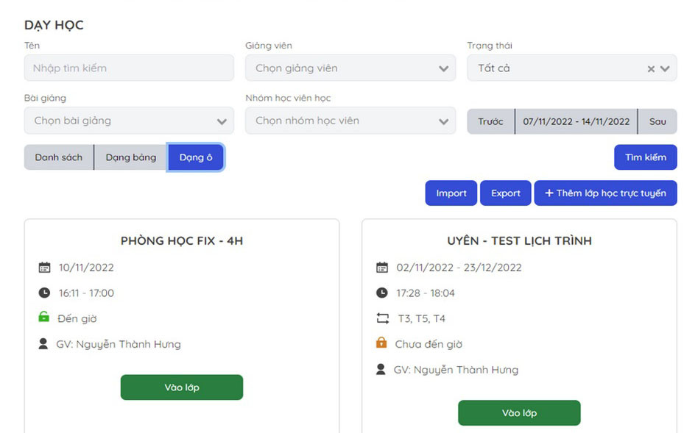Expand Trạng thái dropdown arrow
684x433 pixels.
click(x=665, y=68)
